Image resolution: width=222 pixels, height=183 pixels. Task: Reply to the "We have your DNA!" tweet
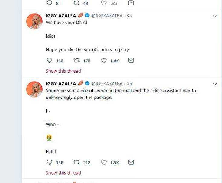click(x=50, y=60)
